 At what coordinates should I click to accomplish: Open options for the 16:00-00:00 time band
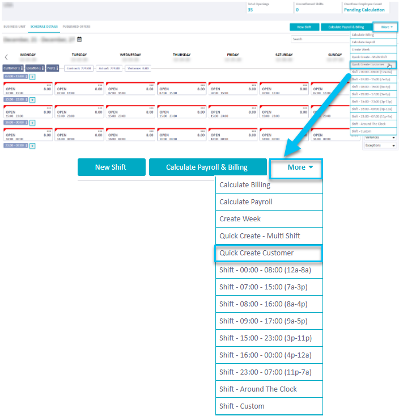click(26, 123)
